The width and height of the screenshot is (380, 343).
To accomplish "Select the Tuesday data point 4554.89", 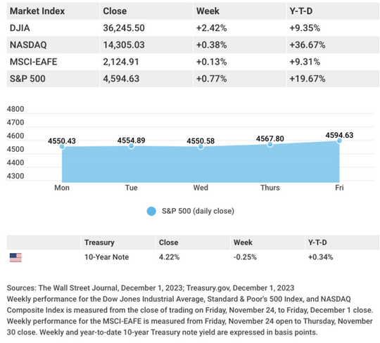I will (x=132, y=146).
